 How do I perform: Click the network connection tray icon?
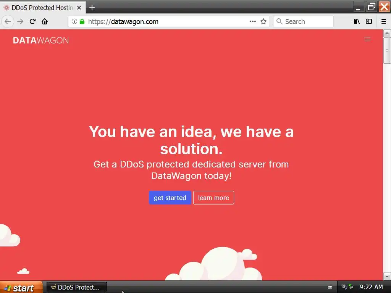point(351,287)
